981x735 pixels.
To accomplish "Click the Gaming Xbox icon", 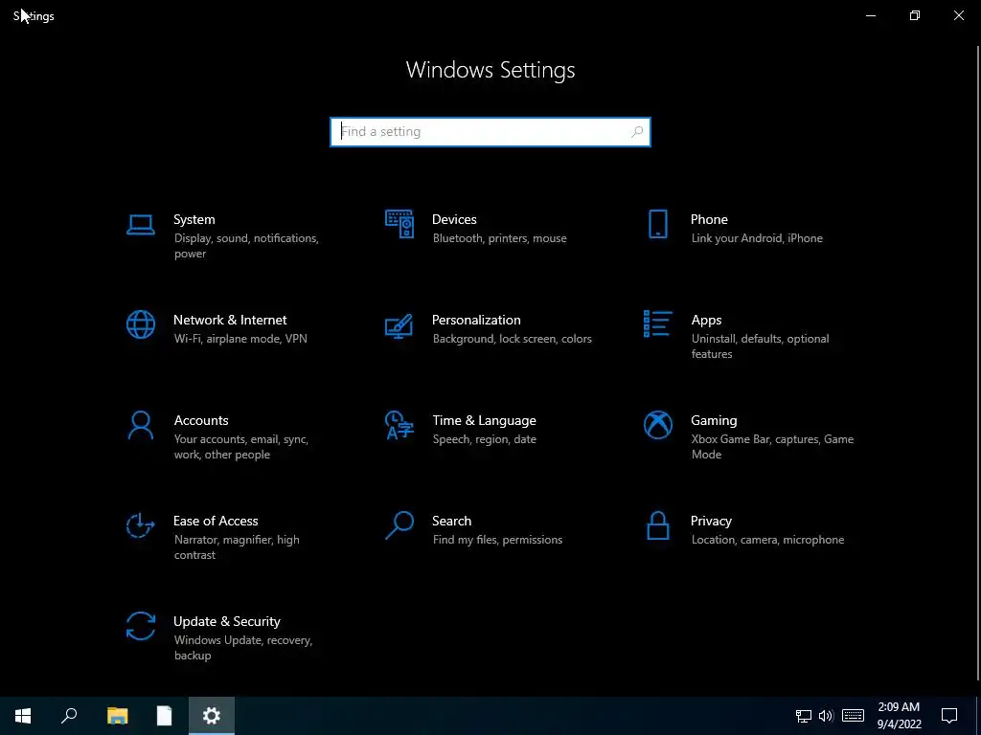I will pos(657,425).
